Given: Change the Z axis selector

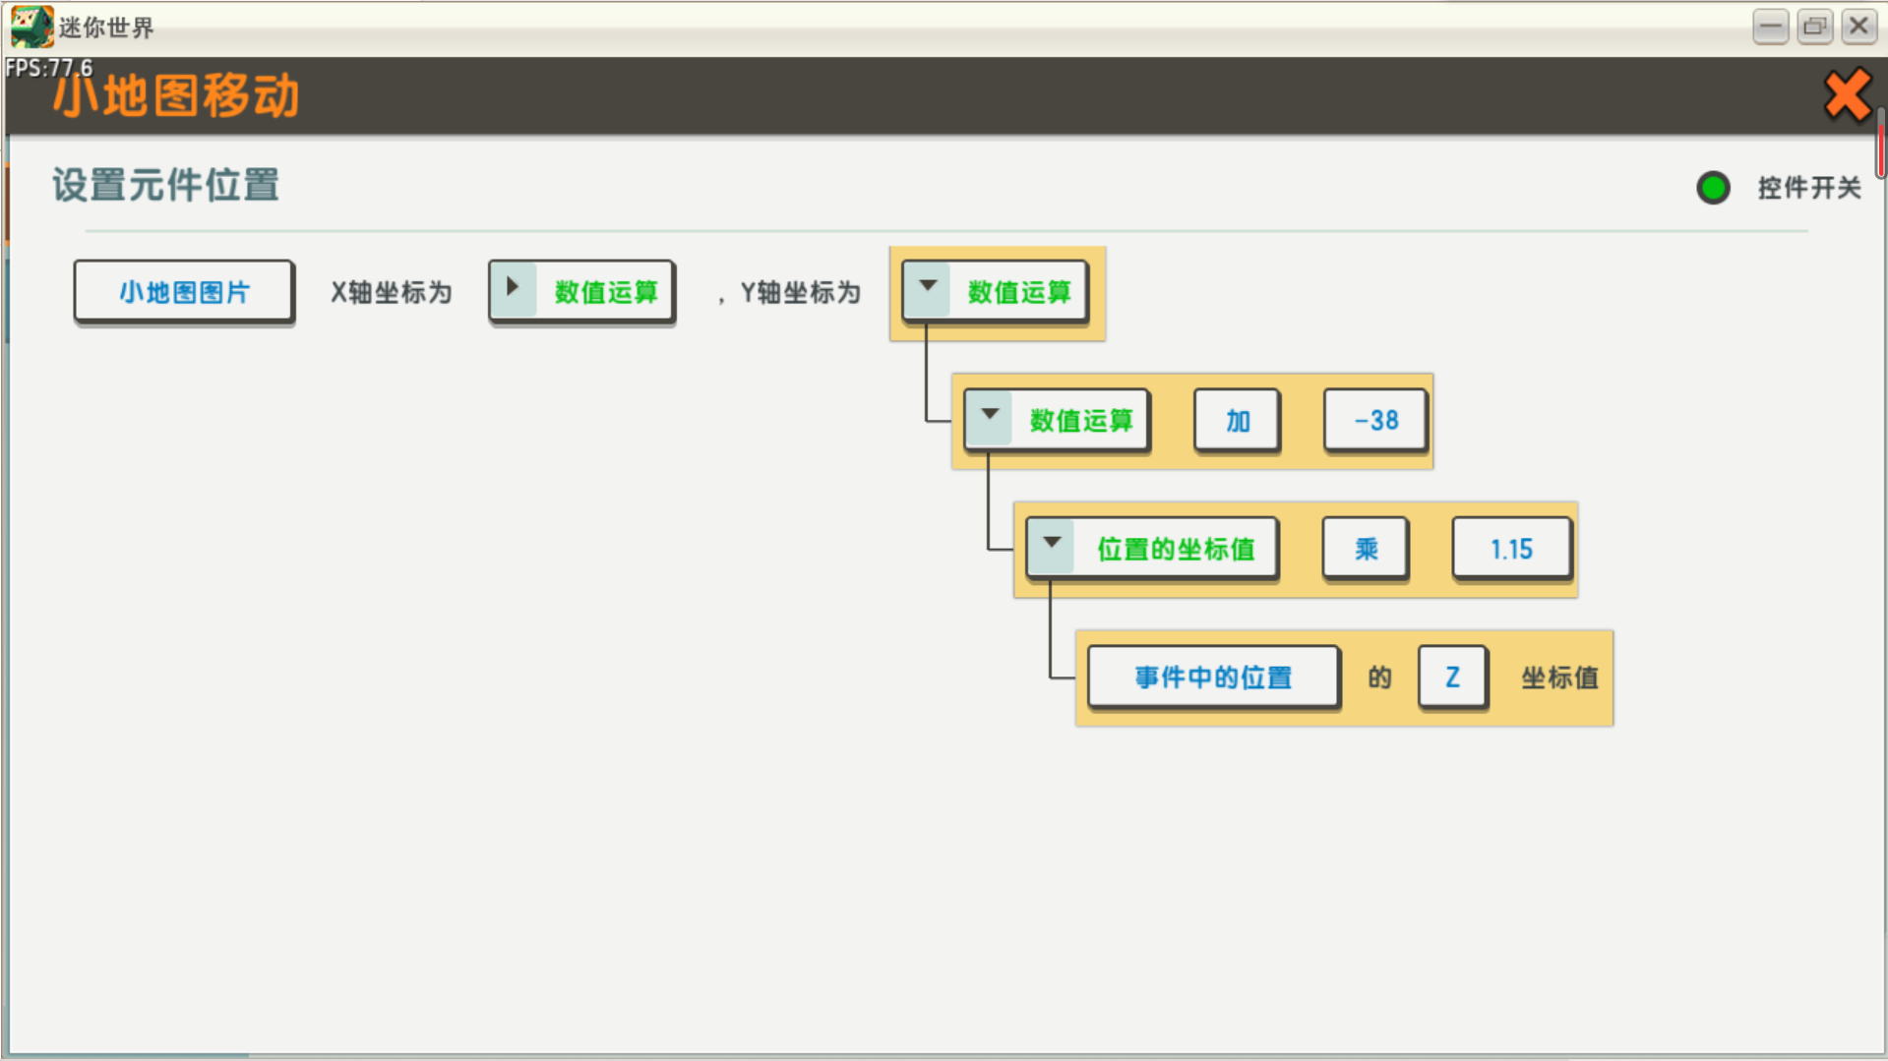Looking at the screenshot, I should pos(1452,678).
